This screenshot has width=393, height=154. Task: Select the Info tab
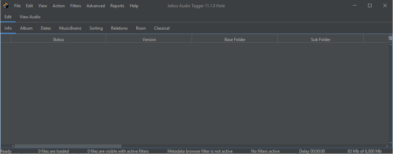click(x=8, y=28)
